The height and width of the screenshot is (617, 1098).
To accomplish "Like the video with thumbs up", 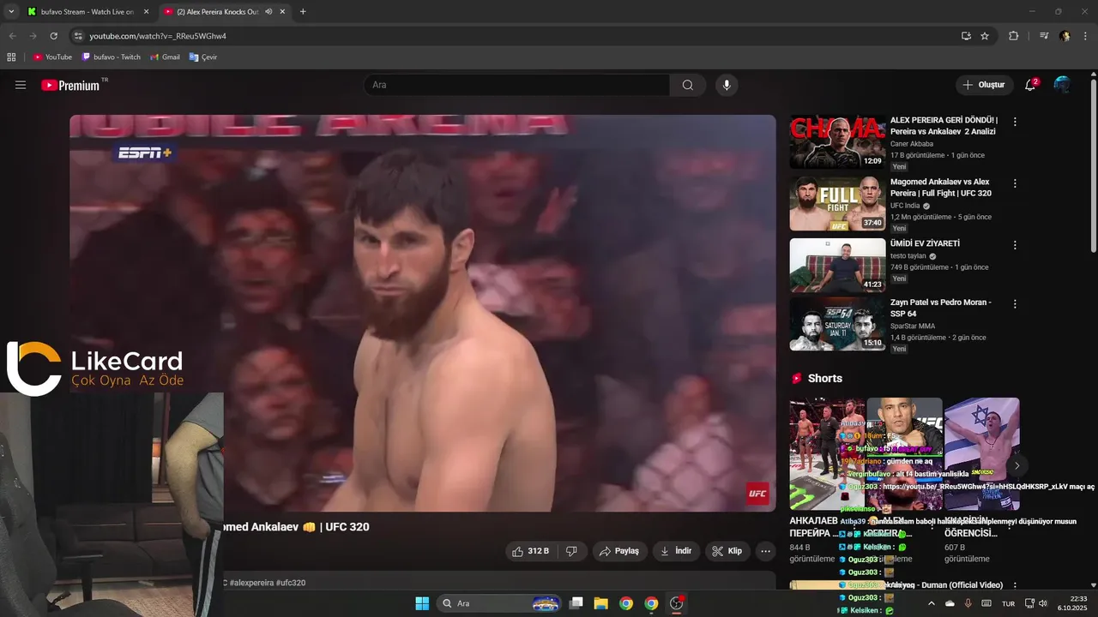I will 531,551.
